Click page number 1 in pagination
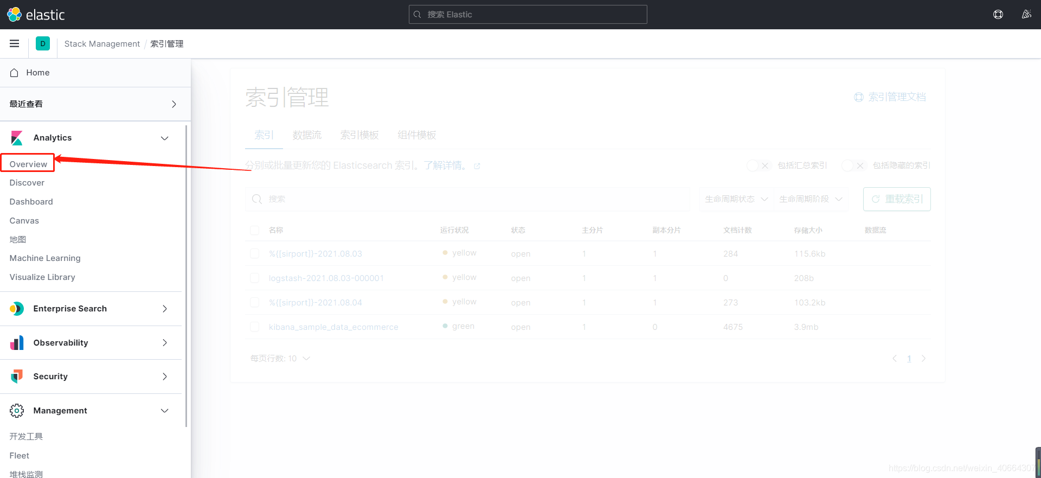Screen dimensions: 1041x478 (909, 359)
